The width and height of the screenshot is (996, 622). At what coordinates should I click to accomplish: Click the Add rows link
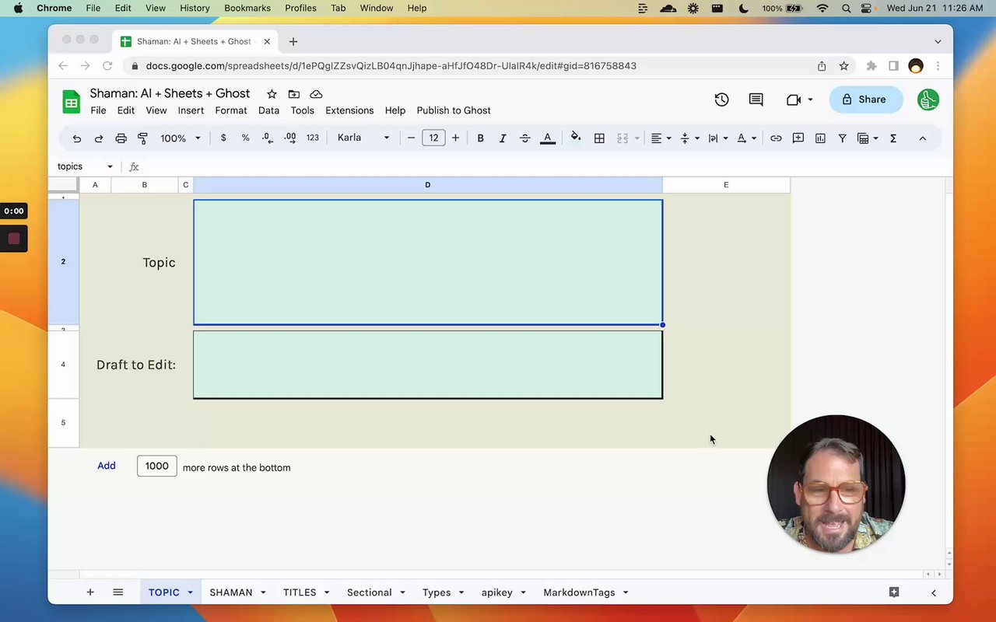click(x=107, y=466)
